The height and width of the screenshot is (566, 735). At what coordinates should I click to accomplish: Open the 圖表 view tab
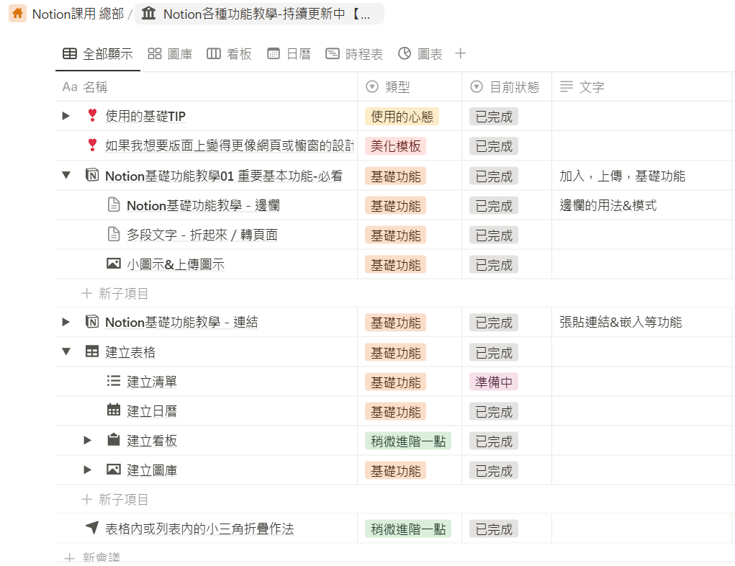click(420, 54)
